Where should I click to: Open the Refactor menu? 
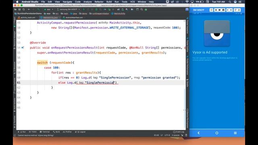coord(99,2)
